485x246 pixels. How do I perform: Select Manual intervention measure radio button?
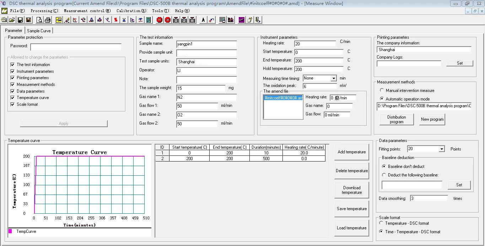click(382, 91)
